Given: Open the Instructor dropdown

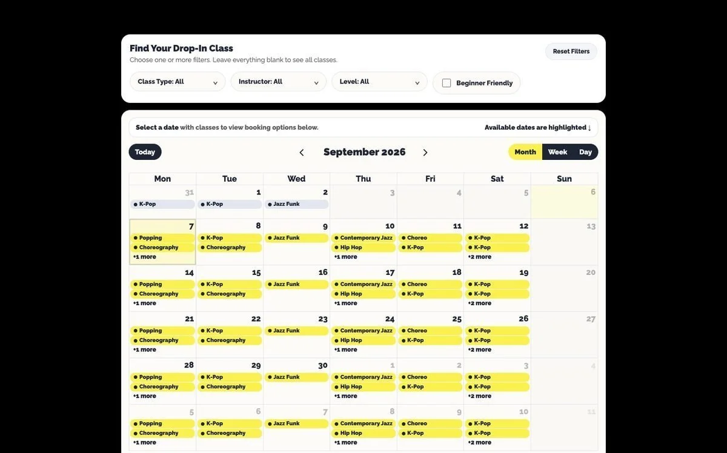Looking at the screenshot, I should pos(279,82).
